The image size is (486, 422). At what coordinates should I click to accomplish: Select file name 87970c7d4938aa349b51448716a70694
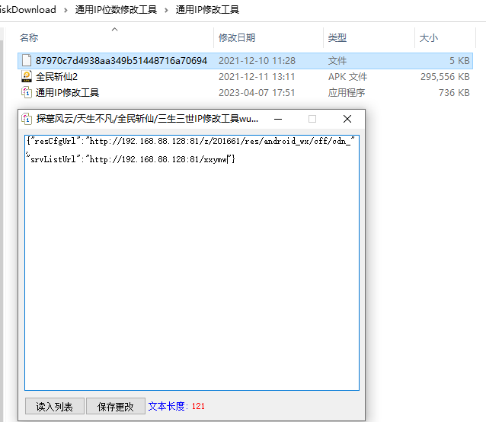coord(121,60)
